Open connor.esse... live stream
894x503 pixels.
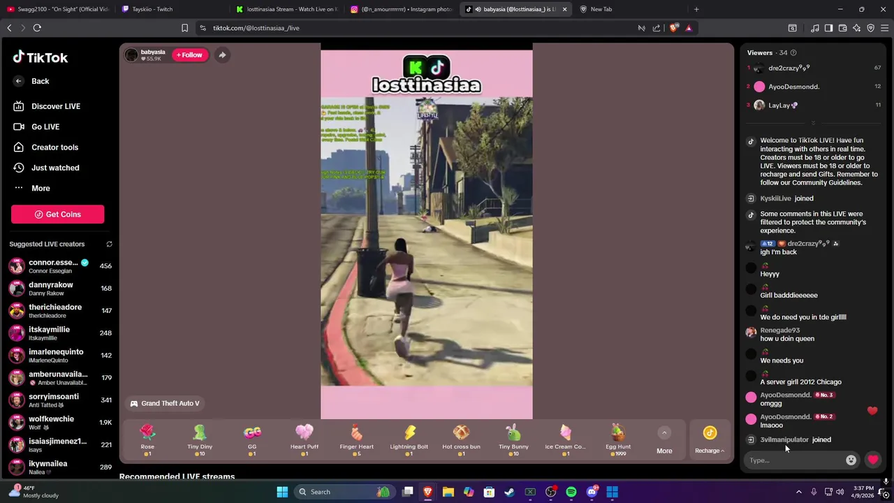[59, 266]
